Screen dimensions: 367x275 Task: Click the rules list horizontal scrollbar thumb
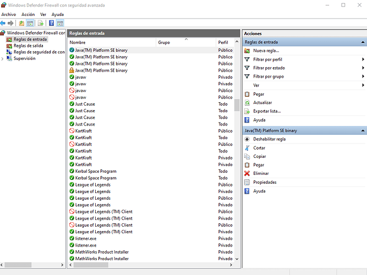coord(91,265)
